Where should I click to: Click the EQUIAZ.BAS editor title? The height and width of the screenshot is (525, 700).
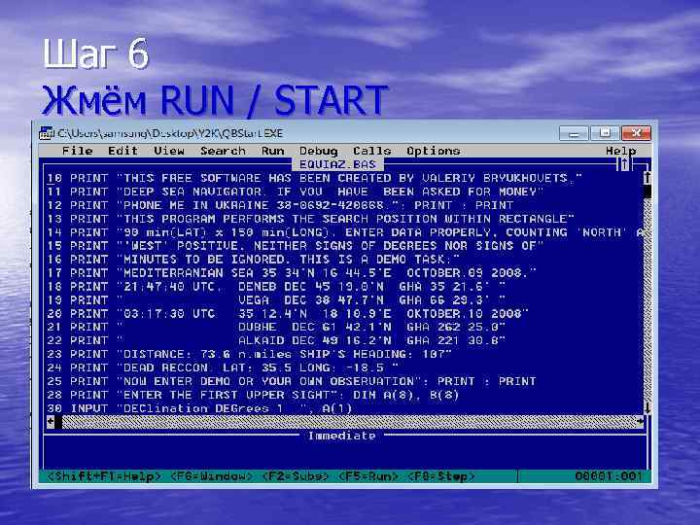337,164
